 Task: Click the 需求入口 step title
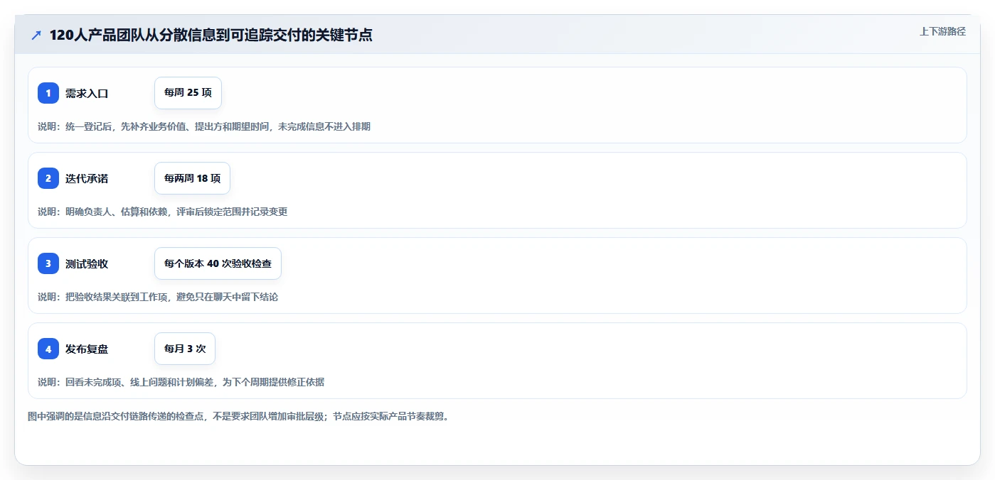87,93
